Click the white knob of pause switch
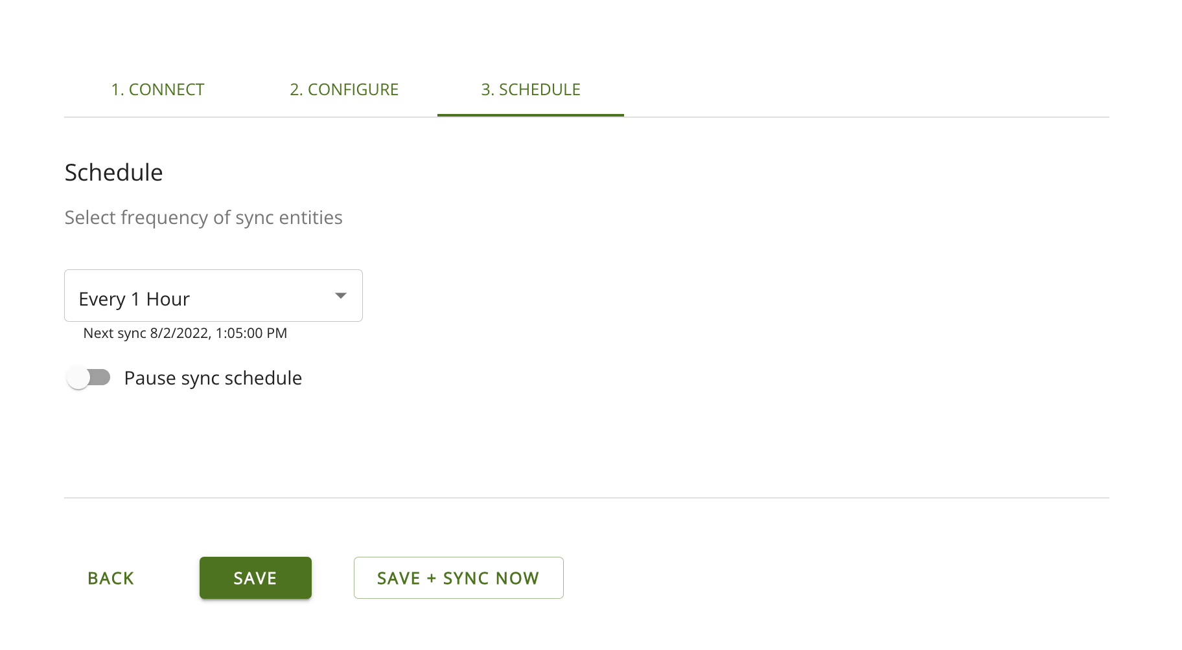The height and width of the screenshot is (650, 1182). point(78,377)
